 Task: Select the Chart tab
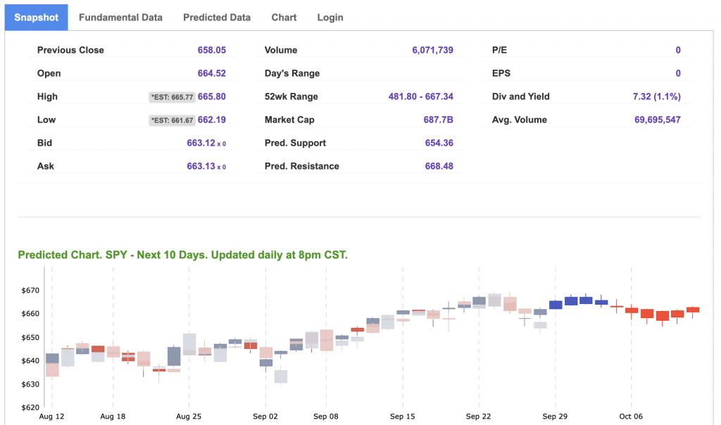(x=284, y=18)
